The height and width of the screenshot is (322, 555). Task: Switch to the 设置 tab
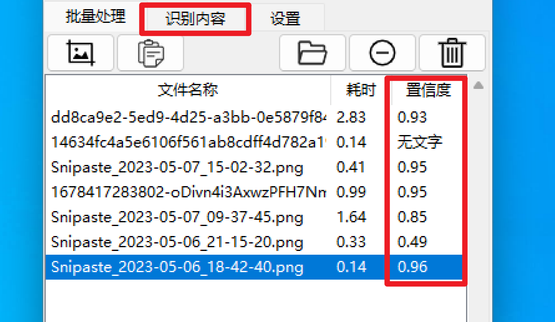(285, 19)
